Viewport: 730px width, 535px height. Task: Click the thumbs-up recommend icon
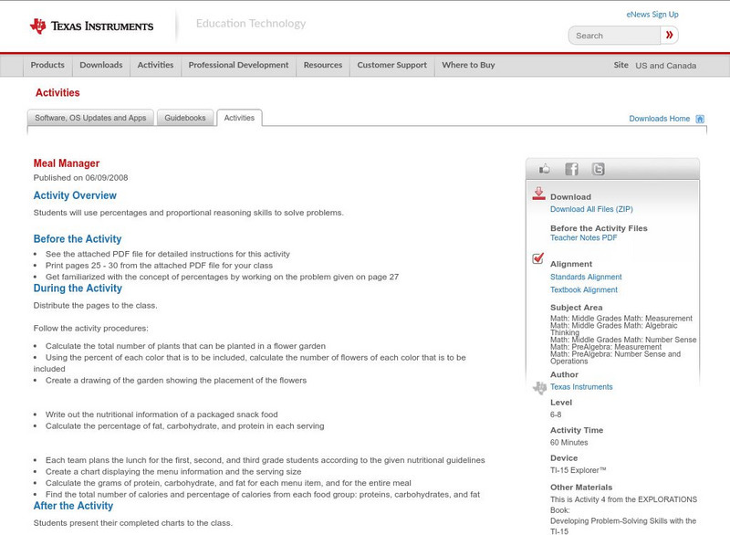pyautogui.click(x=544, y=168)
